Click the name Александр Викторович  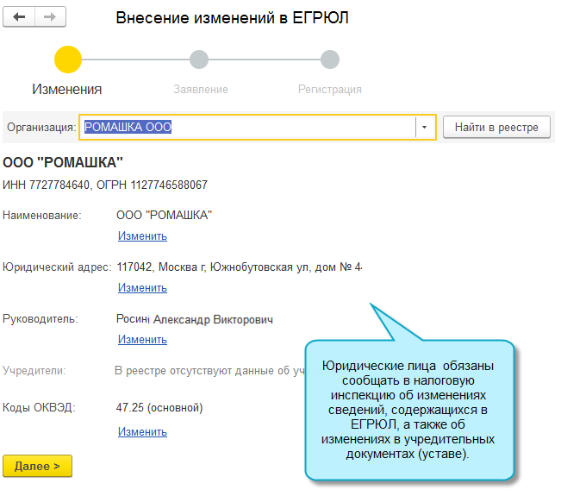[213, 319]
